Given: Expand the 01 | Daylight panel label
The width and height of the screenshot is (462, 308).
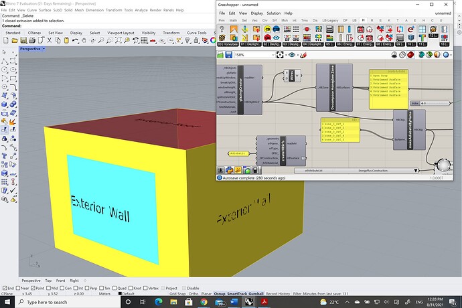Looking at the screenshot, I should click(250, 44).
